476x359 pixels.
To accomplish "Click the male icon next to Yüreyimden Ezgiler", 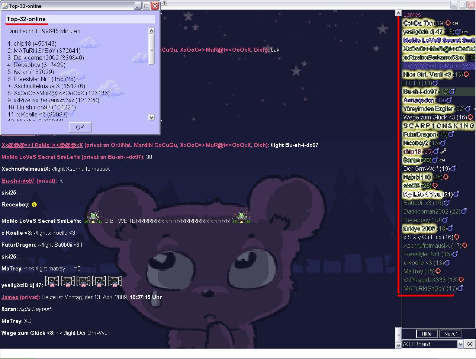I will click(x=468, y=109).
